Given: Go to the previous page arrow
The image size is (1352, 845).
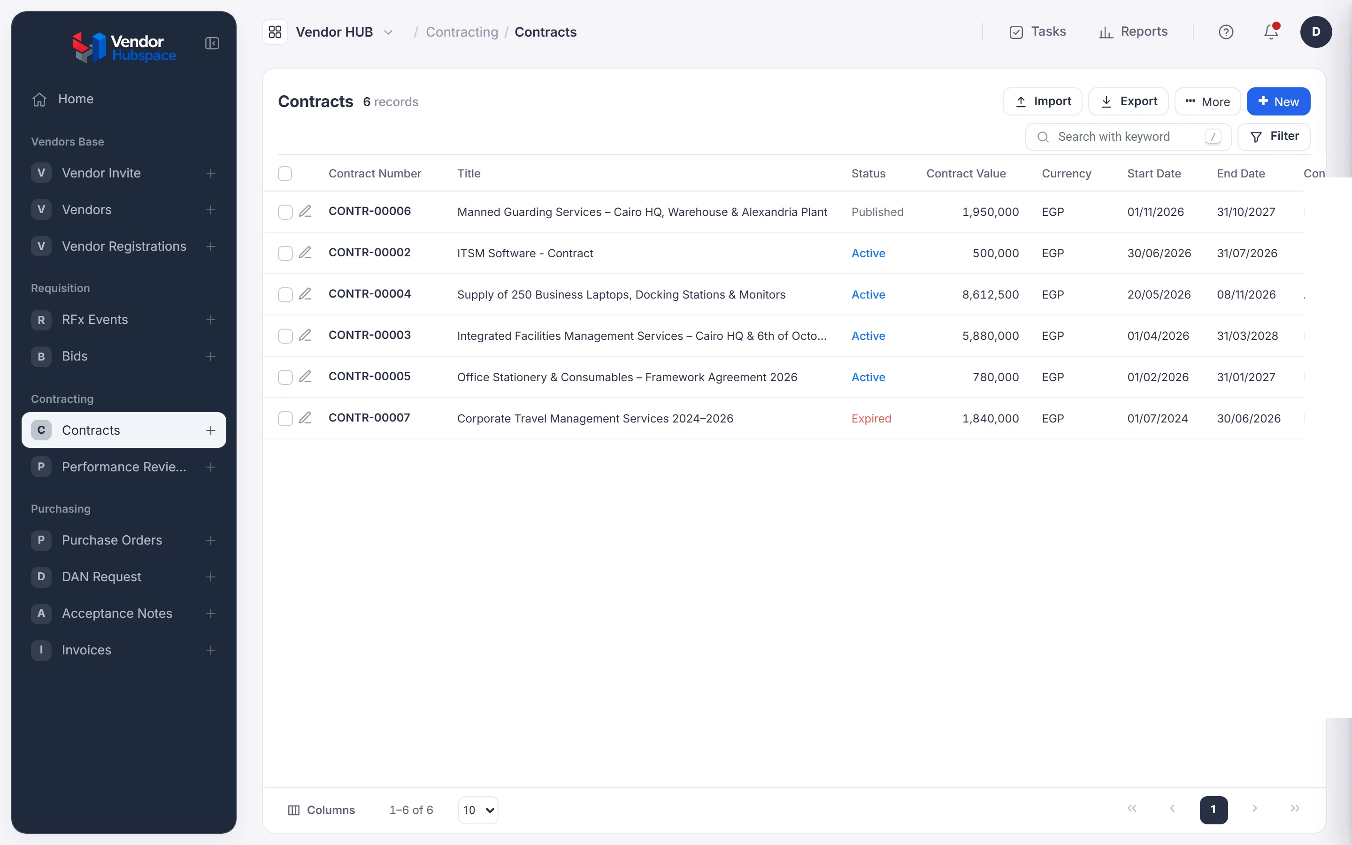Looking at the screenshot, I should (x=1172, y=809).
